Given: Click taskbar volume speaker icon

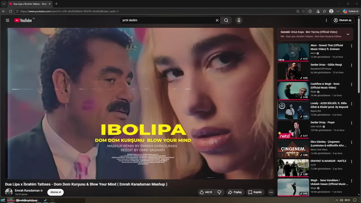Looking at the screenshot, I should (x=342, y=200).
